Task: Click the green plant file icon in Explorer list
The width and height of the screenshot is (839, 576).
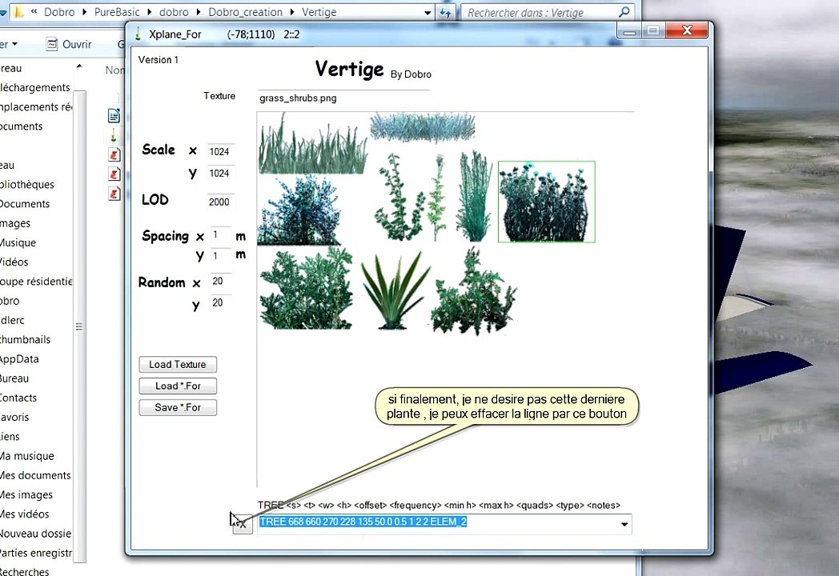Action: coord(114,134)
